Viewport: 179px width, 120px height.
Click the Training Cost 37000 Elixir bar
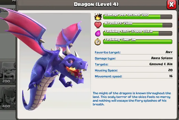pyautogui.click(x=138, y=33)
